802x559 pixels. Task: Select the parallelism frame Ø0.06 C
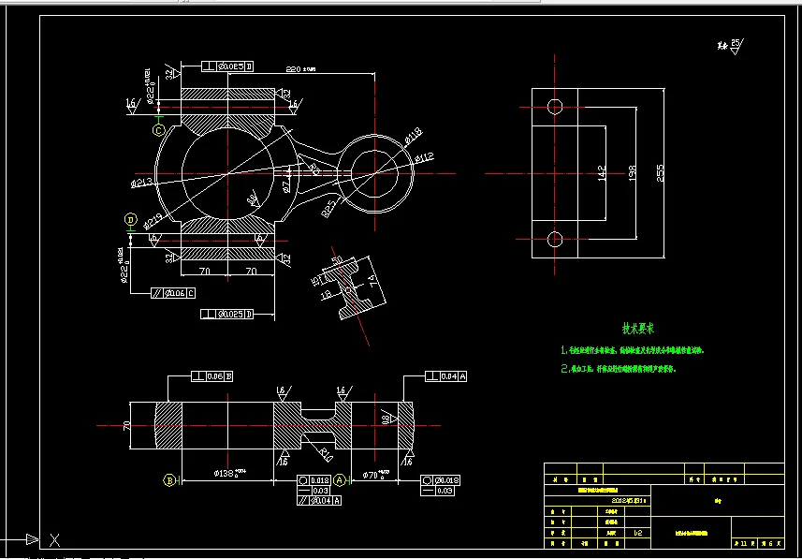point(173,293)
